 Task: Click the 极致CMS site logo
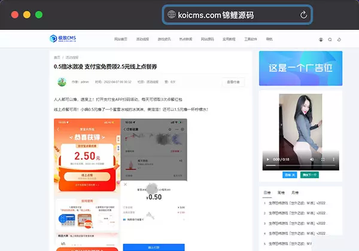(63, 38)
